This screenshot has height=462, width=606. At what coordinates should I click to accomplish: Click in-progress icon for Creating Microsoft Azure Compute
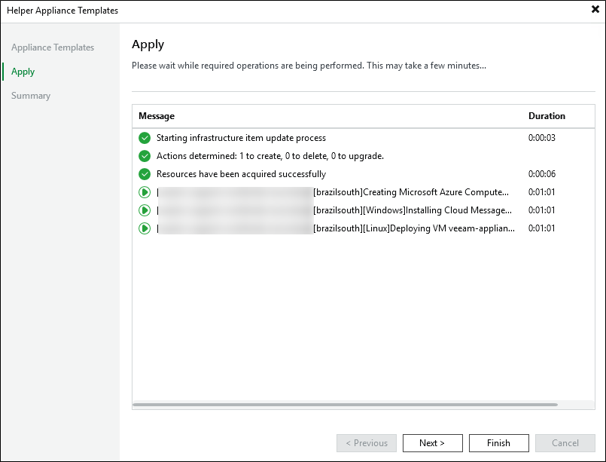pos(145,192)
